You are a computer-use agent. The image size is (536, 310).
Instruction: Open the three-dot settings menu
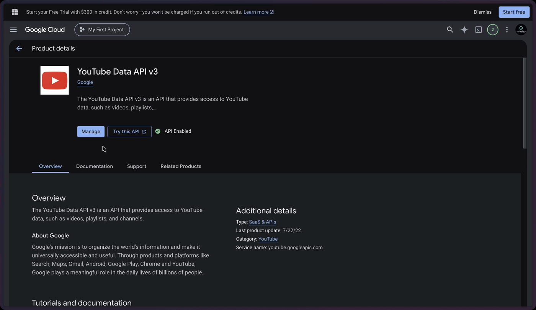click(507, 29)
